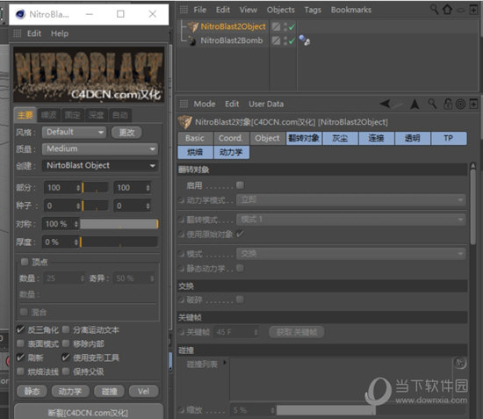Toggle the 静态动力学 checkbox

pyautogui.click(x=240, y=268)
